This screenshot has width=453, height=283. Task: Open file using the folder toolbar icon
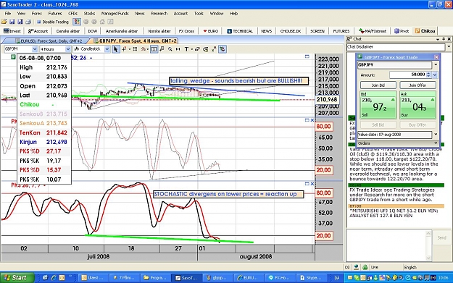[x=4, y=22]
